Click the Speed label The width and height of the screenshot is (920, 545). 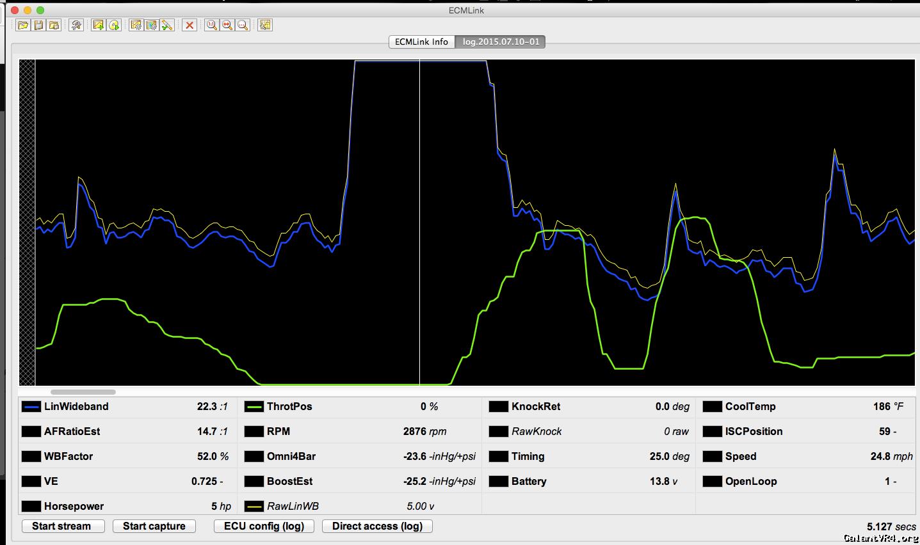741,456
